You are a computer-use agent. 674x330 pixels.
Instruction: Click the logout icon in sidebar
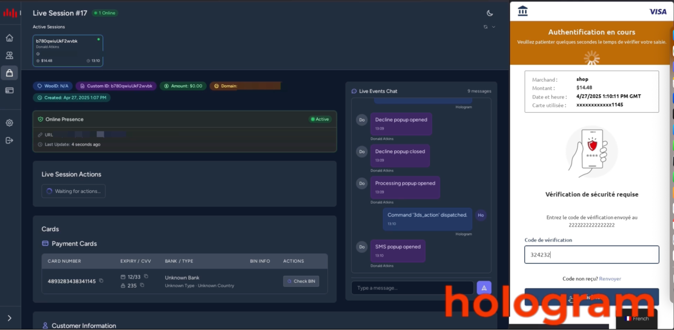pyautogui.click(x=9, y=140)
